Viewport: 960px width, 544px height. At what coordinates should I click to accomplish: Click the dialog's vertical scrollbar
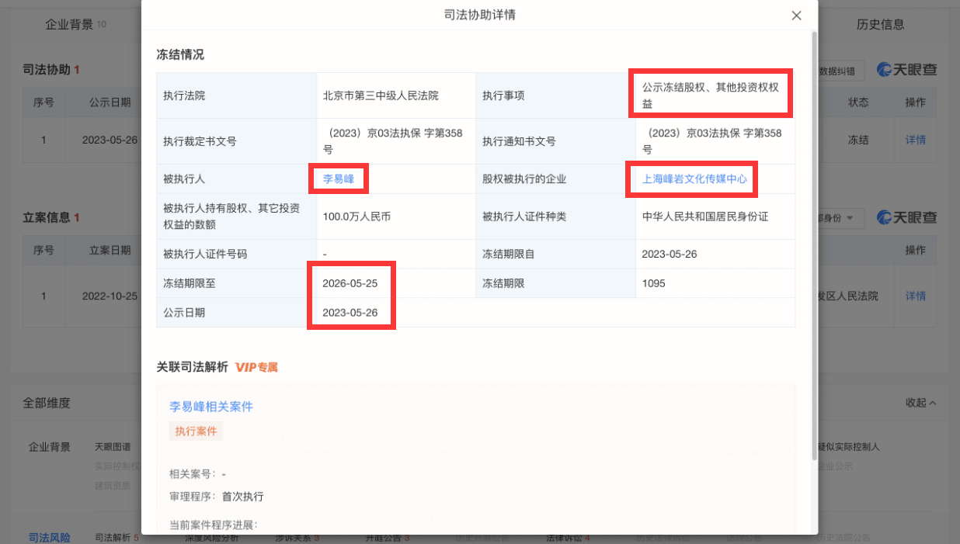[813, 233]
